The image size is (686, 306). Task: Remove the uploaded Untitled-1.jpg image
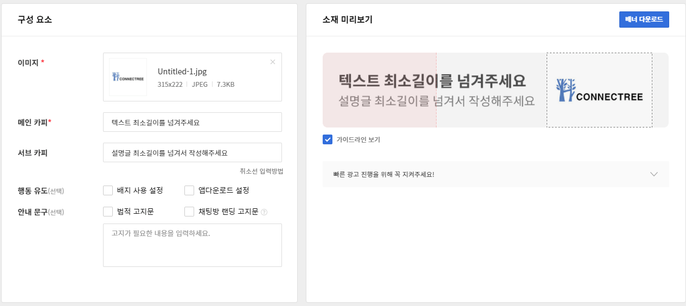pyautogui.click(x=273, y=62)
